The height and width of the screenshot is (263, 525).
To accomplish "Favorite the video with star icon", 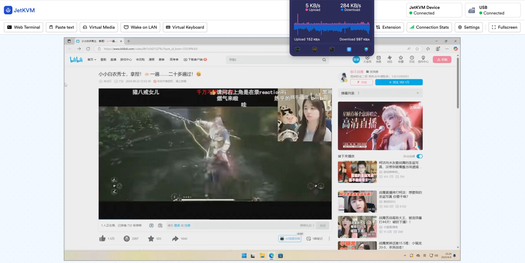I will (x=151, y=239).
